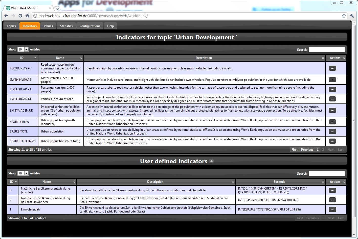This screenshot has height=239, width=358.
Task: Go to First page of topic indicators
Action: coord(295,150)
